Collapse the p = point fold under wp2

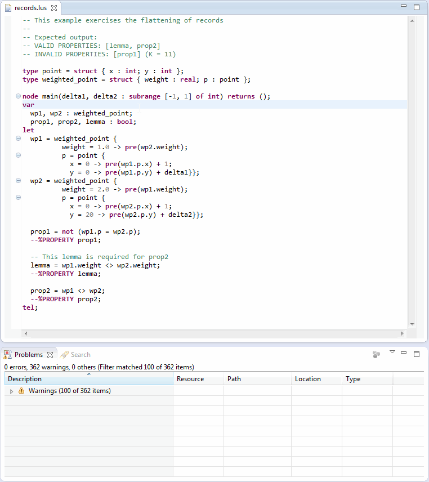coord(18,197)
